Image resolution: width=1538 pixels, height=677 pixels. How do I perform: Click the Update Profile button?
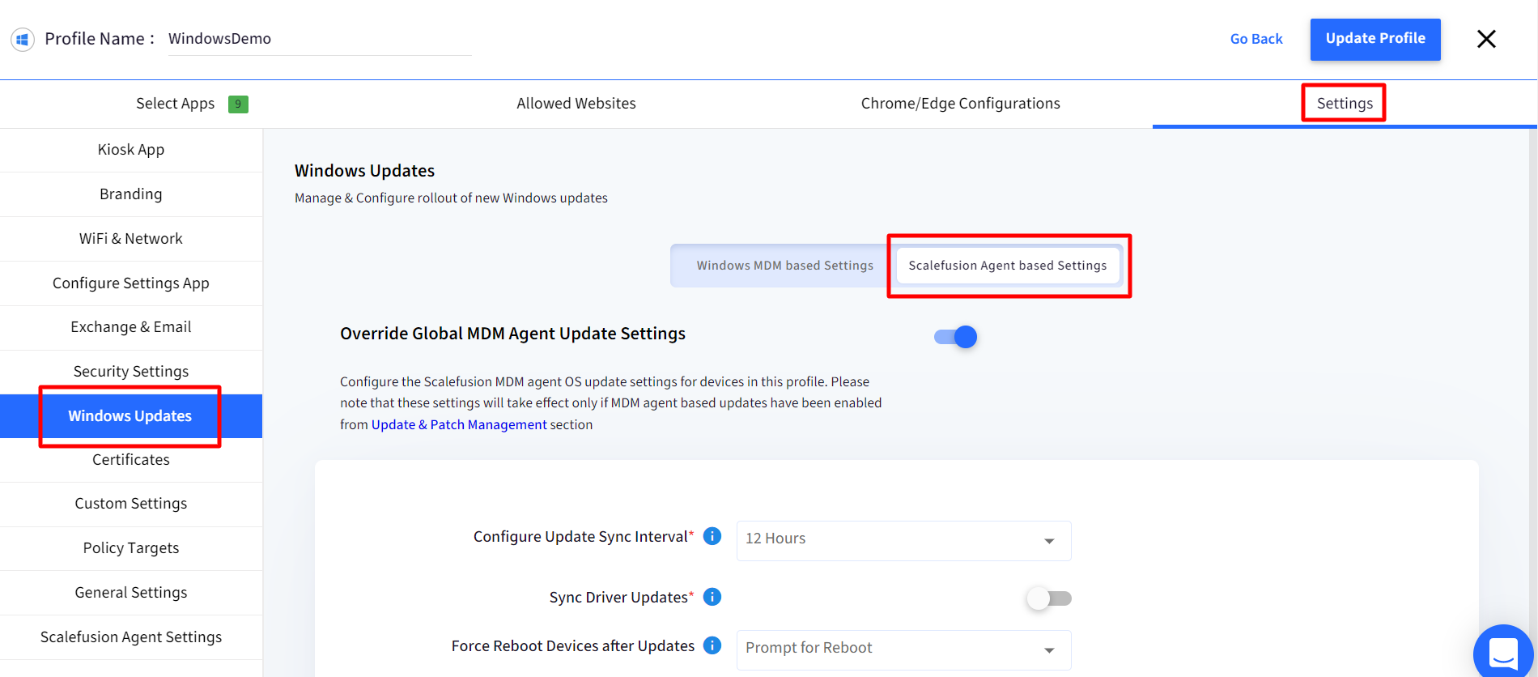1375,39
